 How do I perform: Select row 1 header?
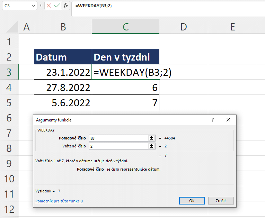pyautogui.click(x=9, y=42)
